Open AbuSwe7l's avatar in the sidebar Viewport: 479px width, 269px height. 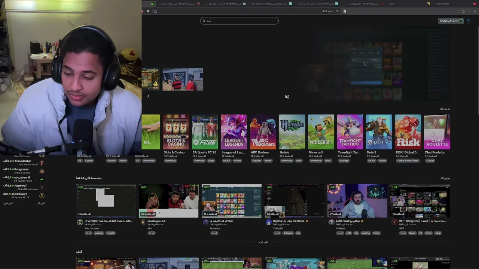42,188
